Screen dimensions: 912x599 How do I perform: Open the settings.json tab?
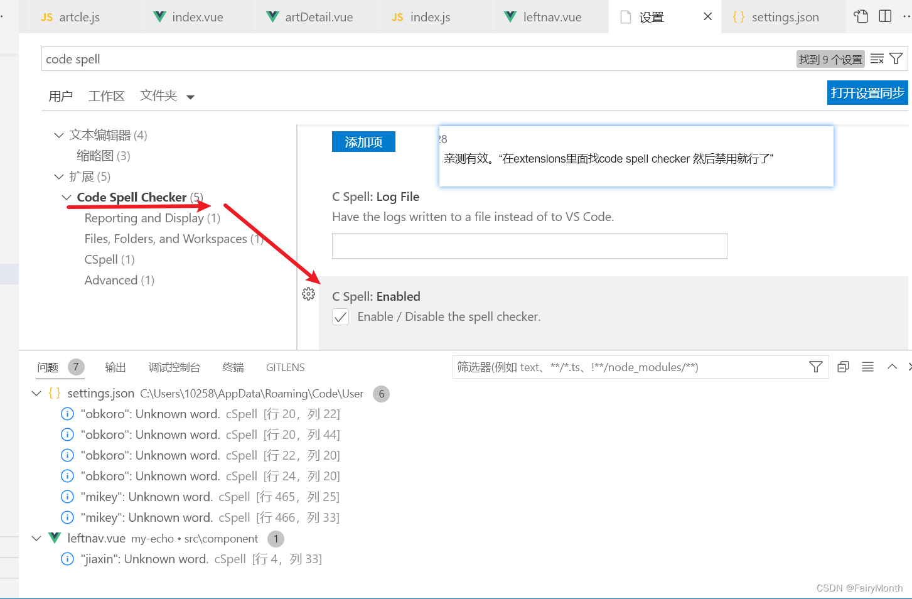click(785, 17)
